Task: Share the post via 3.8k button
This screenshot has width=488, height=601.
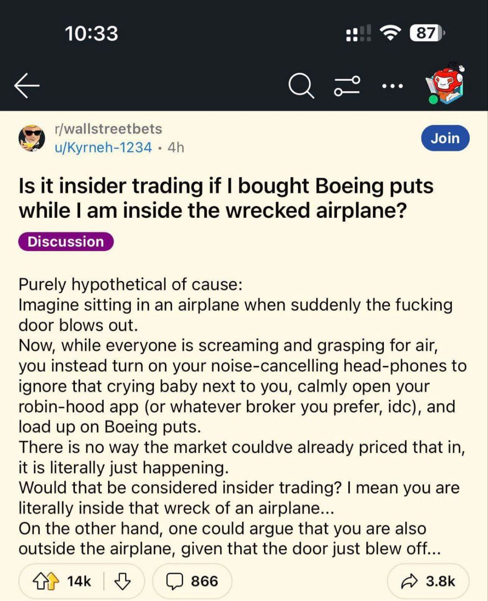Action: [428, 581]
